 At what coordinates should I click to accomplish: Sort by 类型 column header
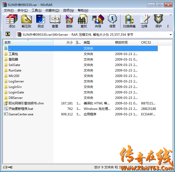tap(98, 43)
